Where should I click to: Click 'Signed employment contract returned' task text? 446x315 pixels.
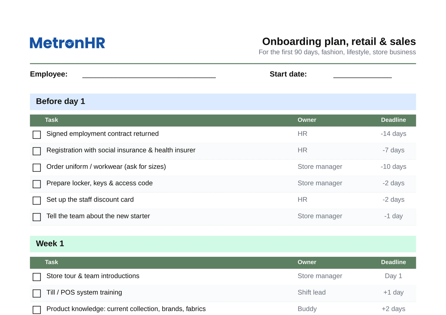(103, 134)
